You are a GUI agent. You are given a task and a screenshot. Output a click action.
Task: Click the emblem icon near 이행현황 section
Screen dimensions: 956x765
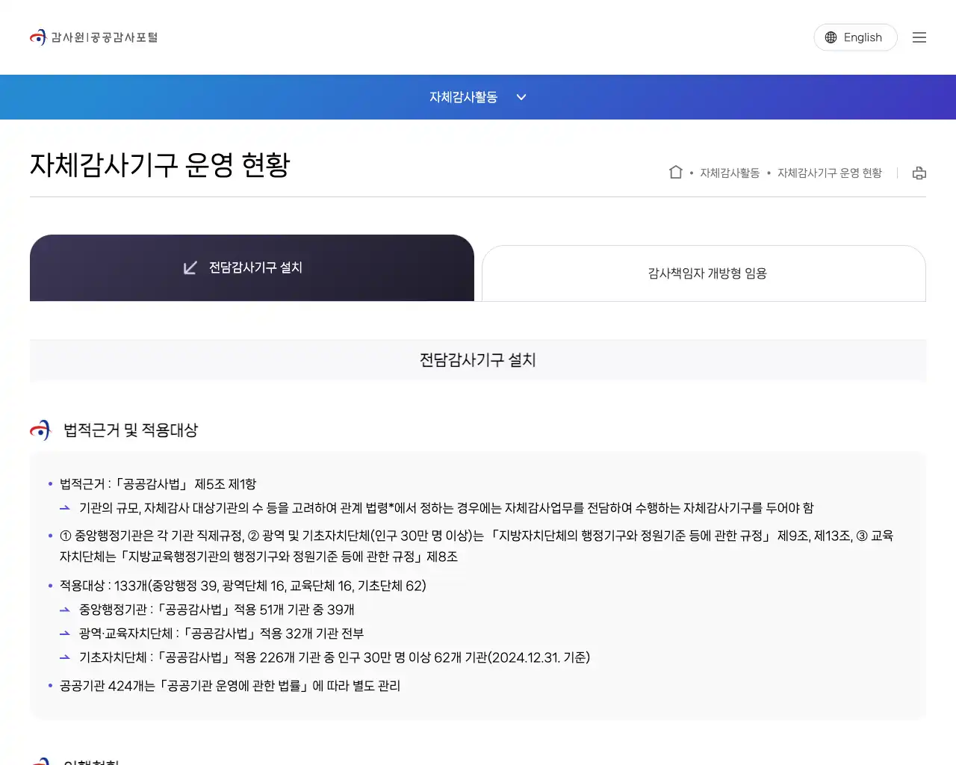(40, 762)
